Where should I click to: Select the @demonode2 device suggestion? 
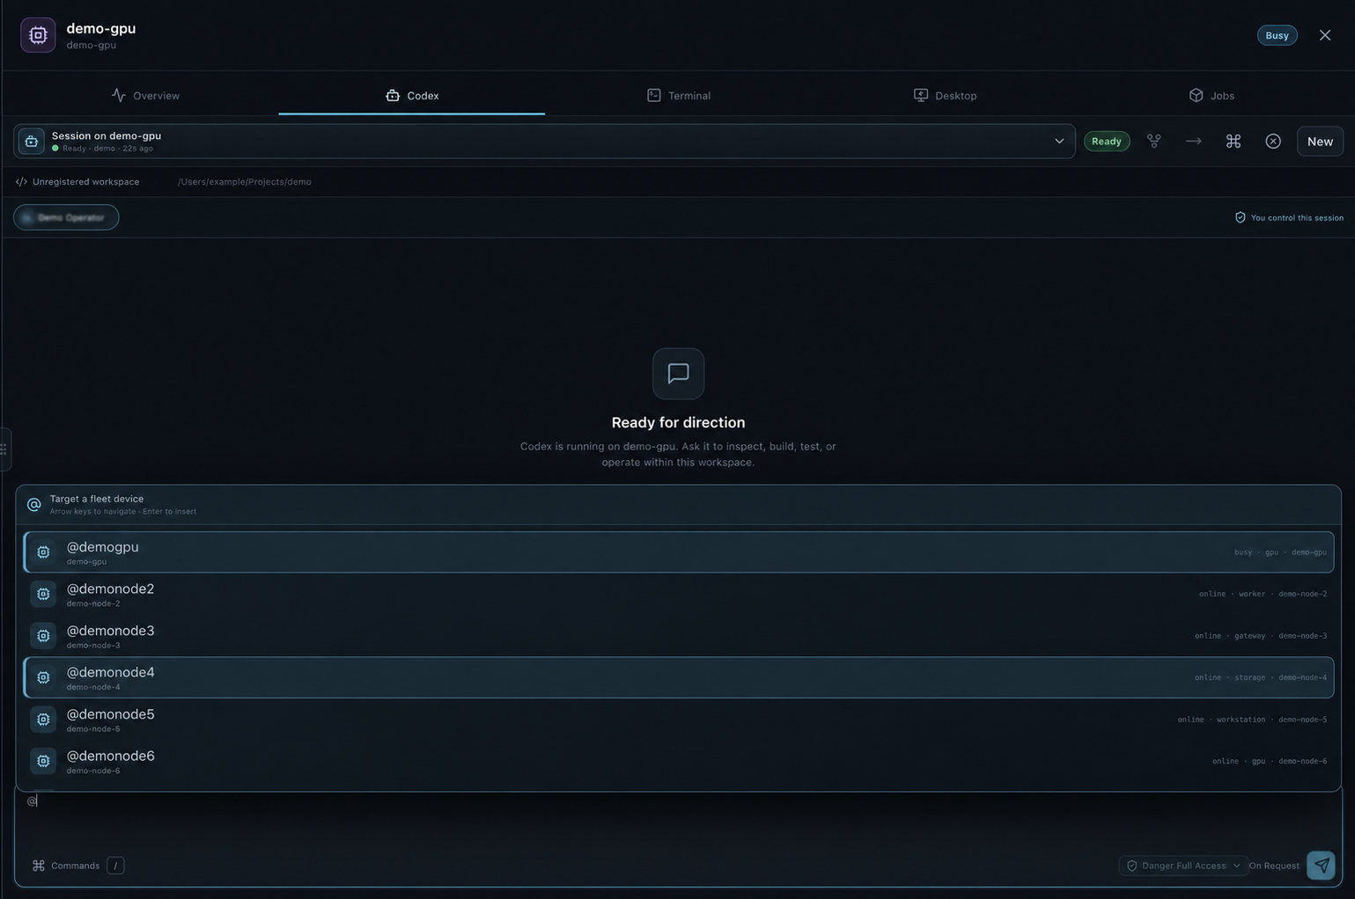(x=678, y=594)
